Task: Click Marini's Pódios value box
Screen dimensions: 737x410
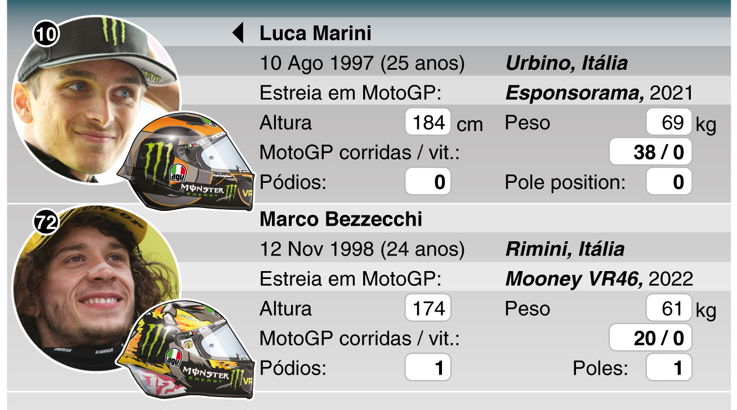Action: coord(428,182)
